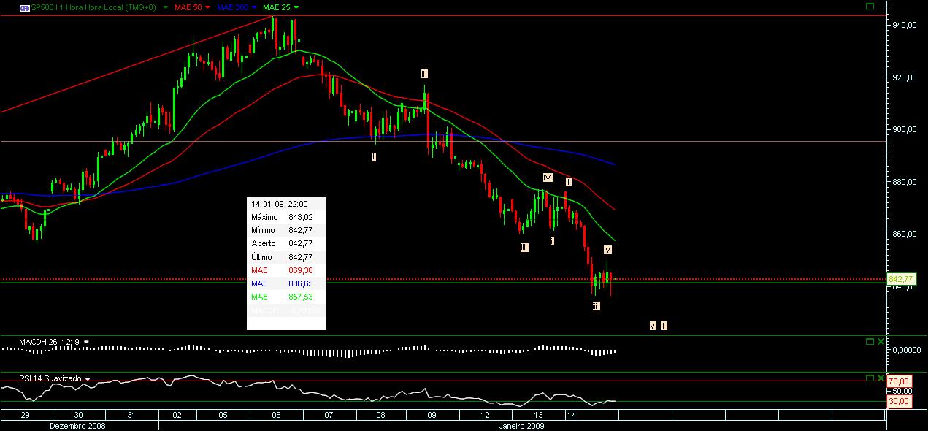This screenshot has height=431, width=928.
Task: Click the current price tag 842,77
Action: 900,279
